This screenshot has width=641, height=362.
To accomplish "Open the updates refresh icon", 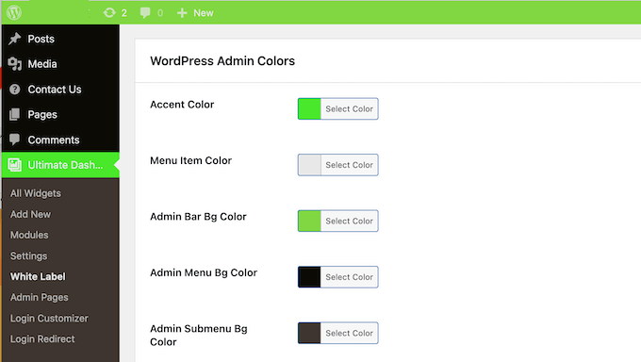I will coord(109,12).
